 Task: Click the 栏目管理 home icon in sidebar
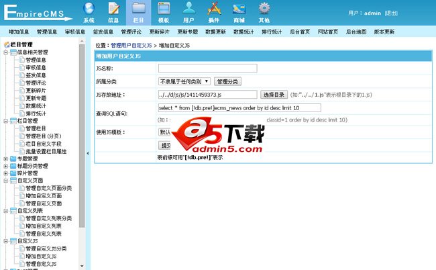(7, 44)
